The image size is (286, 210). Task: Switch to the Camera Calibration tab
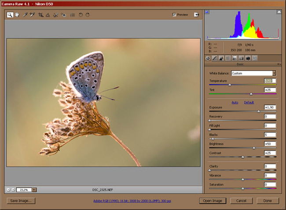pyautogui.click(x=248, y=58)
